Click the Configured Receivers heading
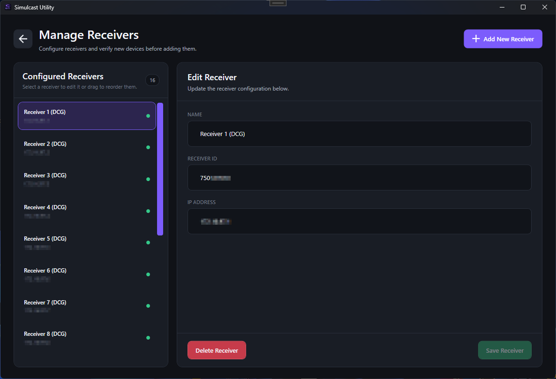This screenshot has height=379, width=556. point(63,76)
